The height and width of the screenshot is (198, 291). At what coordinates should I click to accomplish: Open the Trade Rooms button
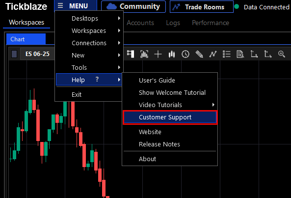tap(202, 7)
